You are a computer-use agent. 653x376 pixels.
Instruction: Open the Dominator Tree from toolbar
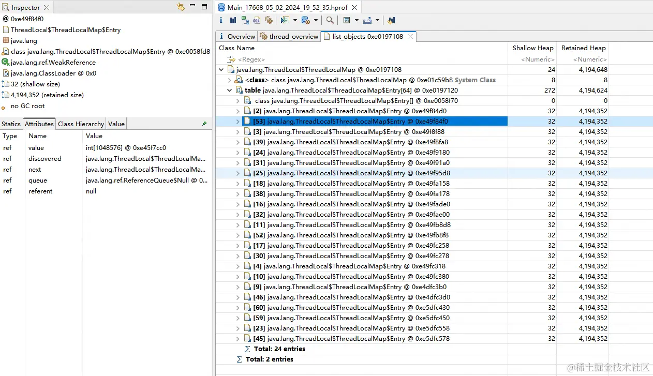pyautogui.click(x=245, y=20)
